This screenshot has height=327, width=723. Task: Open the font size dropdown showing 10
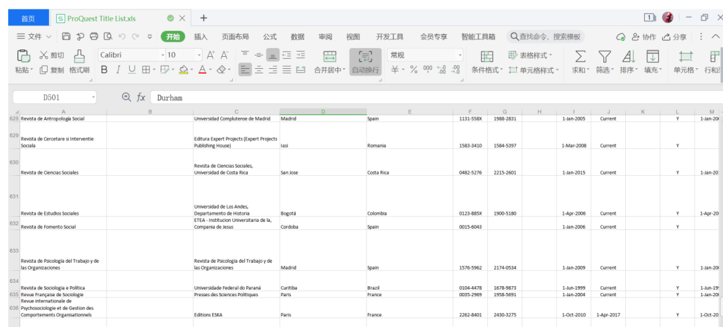(x=198, y=55)
